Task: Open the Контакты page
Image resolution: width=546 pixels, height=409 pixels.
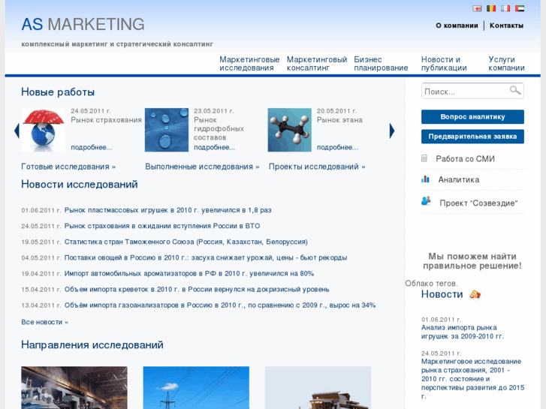Action: tap(506, 26)
